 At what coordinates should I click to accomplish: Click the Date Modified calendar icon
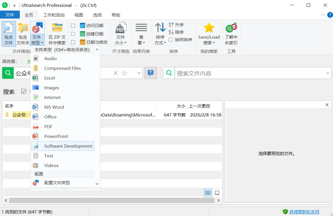[x=82, y=42]
